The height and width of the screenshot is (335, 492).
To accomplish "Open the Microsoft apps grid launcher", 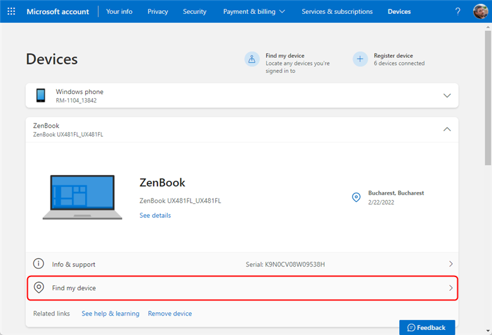I will point(11,11).
